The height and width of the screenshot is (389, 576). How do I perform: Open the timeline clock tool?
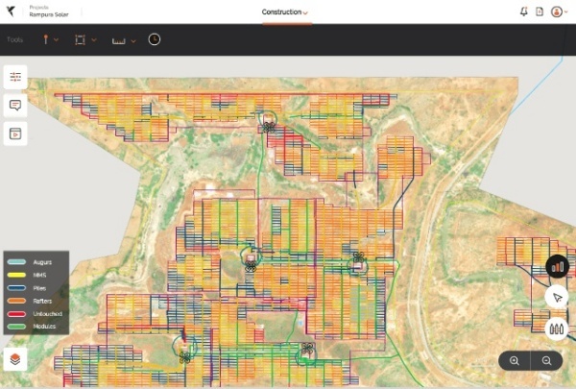coord(155,39)
